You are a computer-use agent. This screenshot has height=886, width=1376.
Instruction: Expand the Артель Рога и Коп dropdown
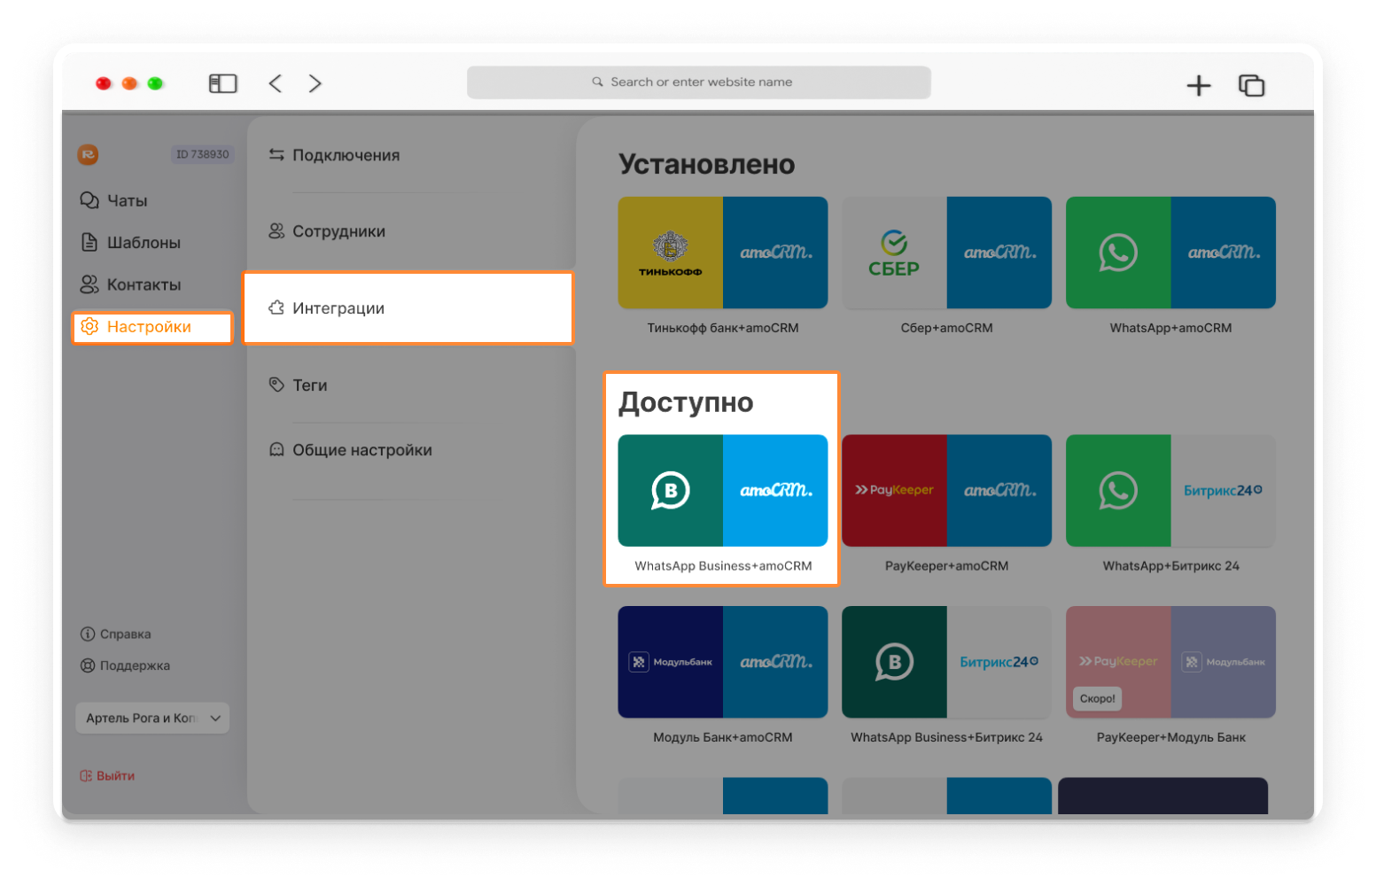tap(152, 718)
